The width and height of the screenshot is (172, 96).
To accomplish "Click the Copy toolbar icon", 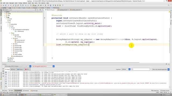I will (16, 5).
